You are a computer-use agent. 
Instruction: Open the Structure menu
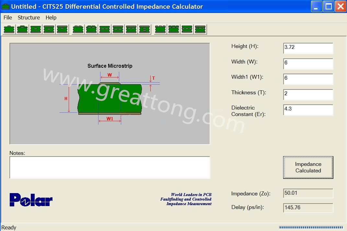click(29, 17)
